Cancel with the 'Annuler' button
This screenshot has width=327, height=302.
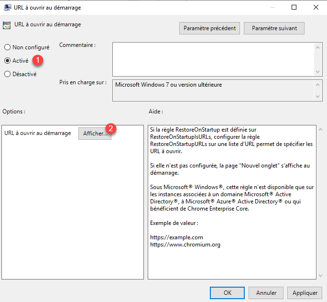(266, 292)
